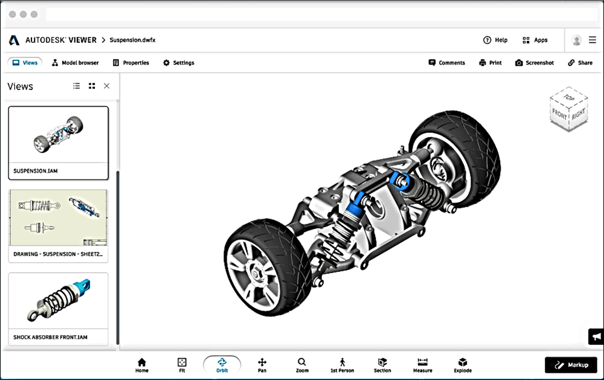Click the Print button
Image resolution: width=604 pixels, height=380 pixels.
point(490,63)
